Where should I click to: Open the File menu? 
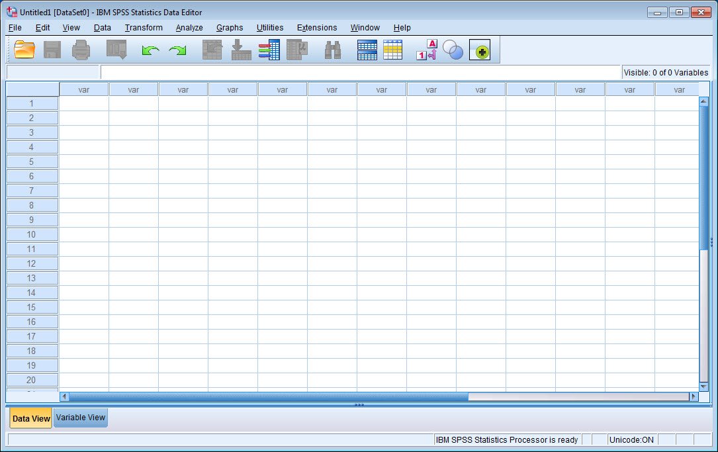15,28
